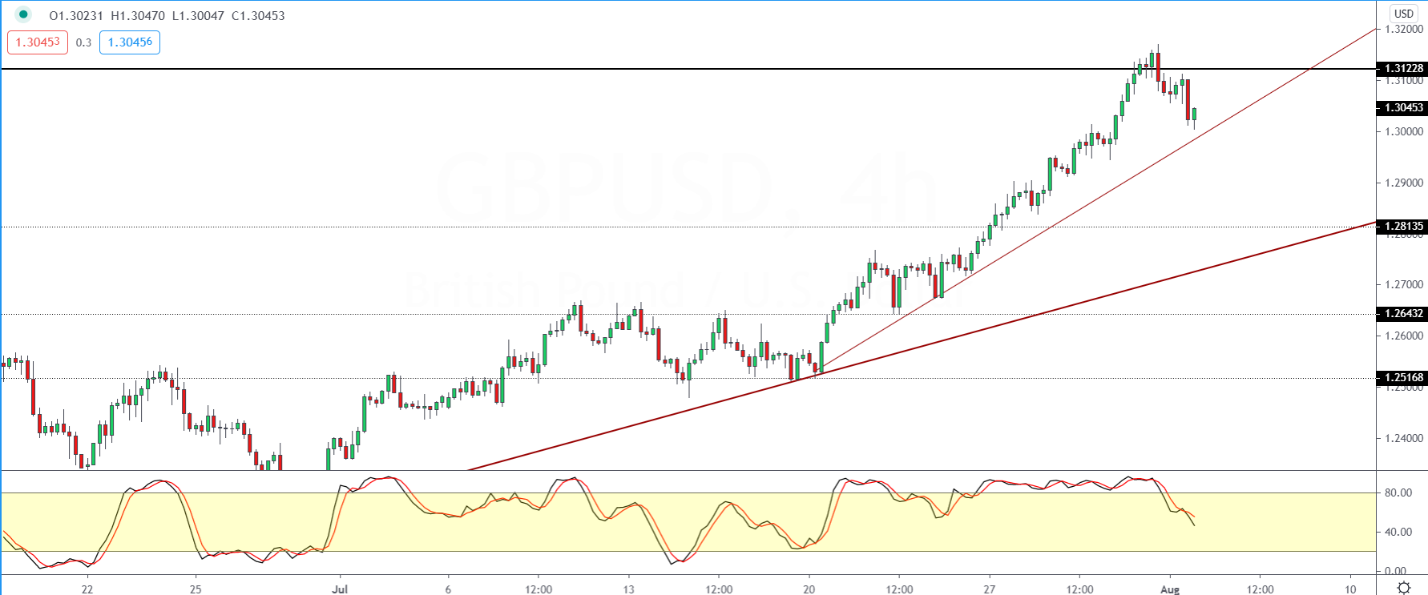Select the 1.31228 horizontal line price label
Image resolution: width=1428 pixels, height=595 pixels.
pos(1403,69)
